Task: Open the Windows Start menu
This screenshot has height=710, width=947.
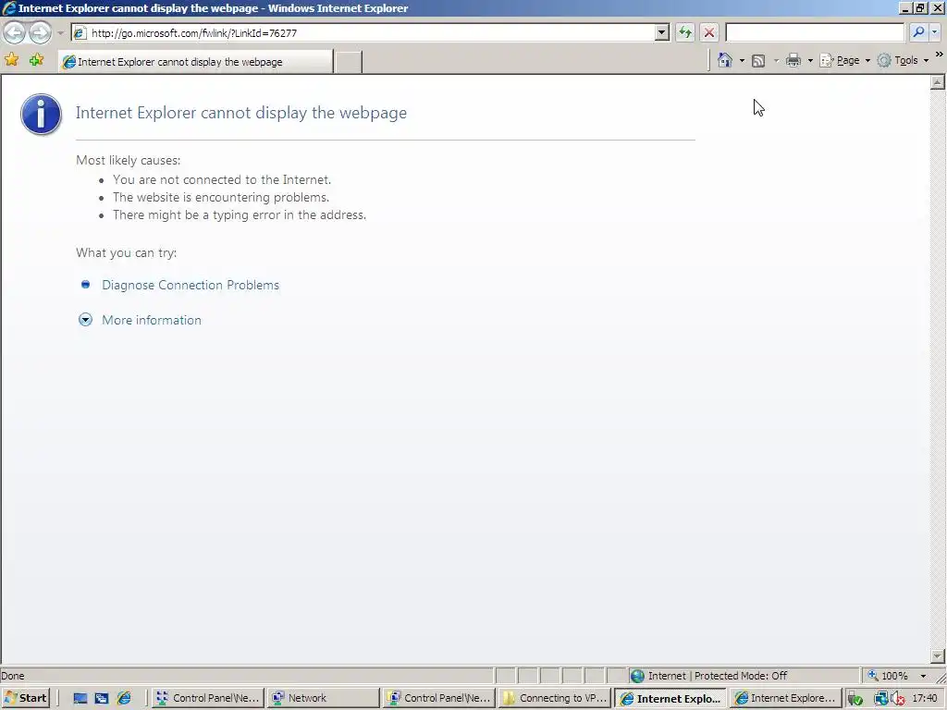Action: 25,698
